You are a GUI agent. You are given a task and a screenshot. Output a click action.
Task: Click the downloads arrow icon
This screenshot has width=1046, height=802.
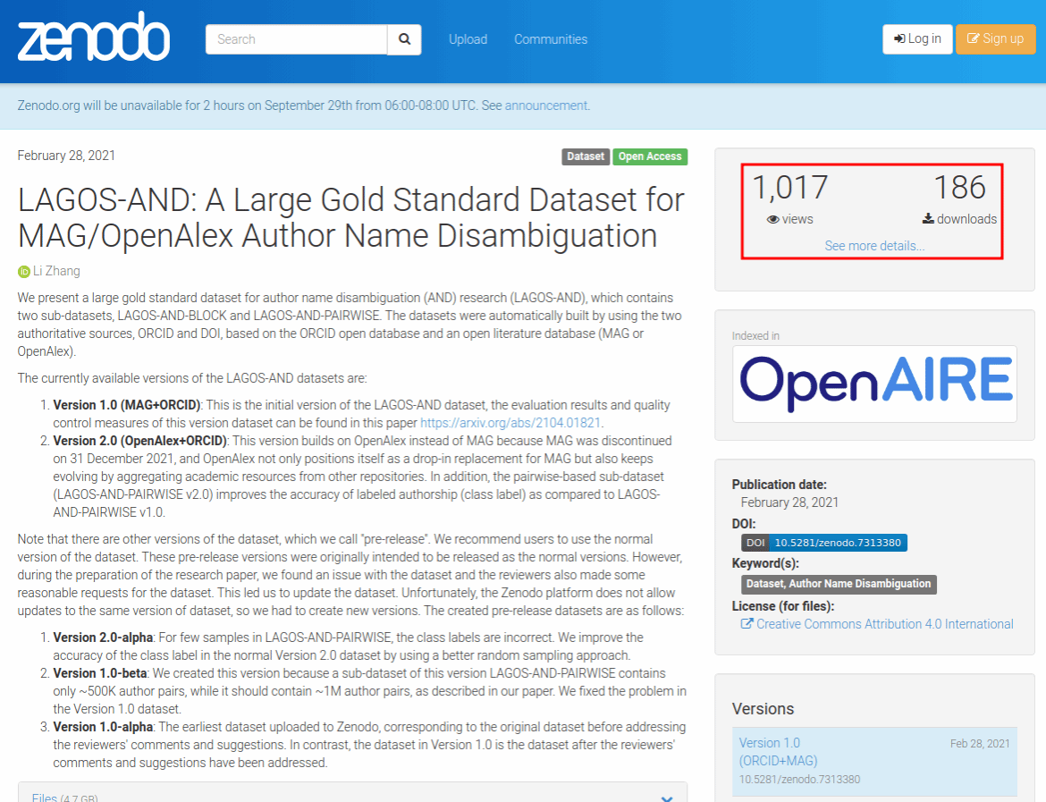pyautogui.click(x=929, y=219)
